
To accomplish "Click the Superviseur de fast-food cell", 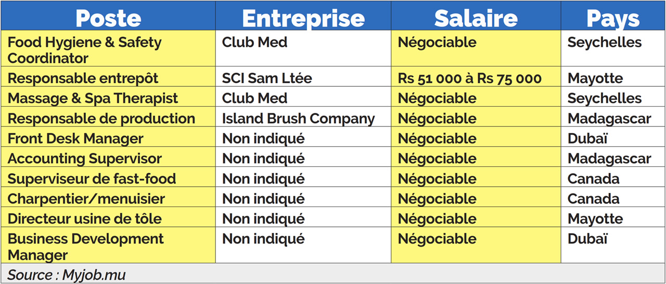I will pyautogui.click(x=92, y=179).
